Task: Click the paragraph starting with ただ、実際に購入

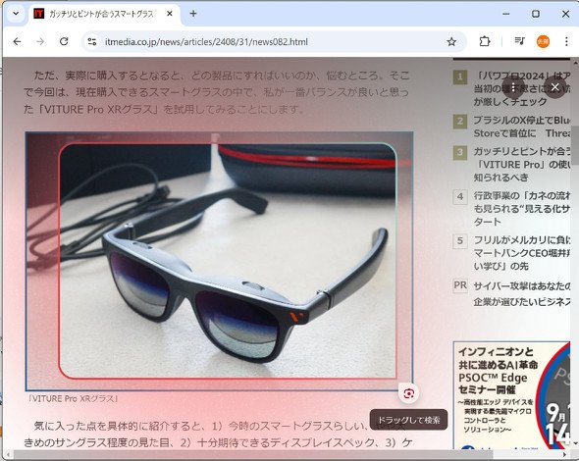Action: (216, 92)
